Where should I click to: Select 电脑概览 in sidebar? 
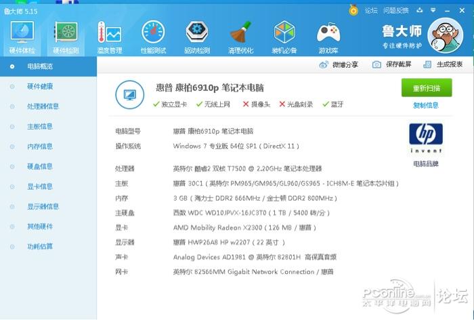coord(48,66)
